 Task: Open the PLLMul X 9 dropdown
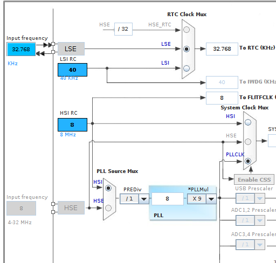(x=211, y=199)
